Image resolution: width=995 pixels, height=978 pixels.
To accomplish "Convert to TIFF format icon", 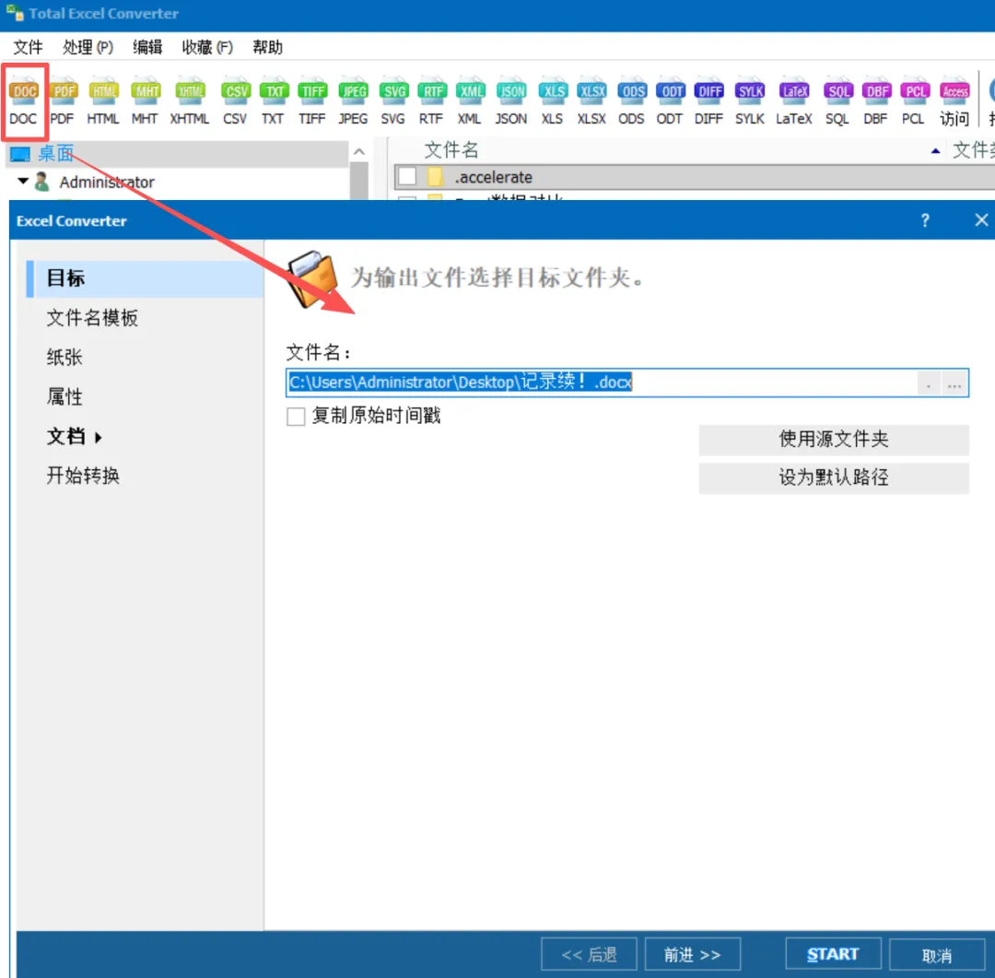I will point(312,101).
